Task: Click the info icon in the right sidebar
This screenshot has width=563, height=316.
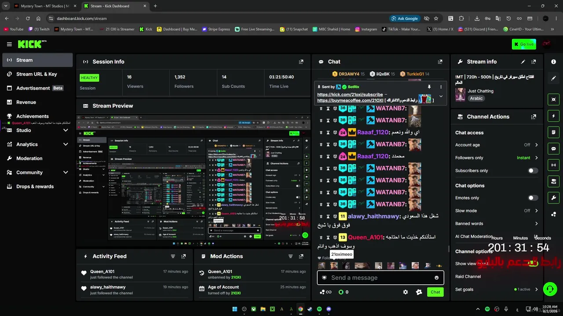Action: (x=553, y=62)
